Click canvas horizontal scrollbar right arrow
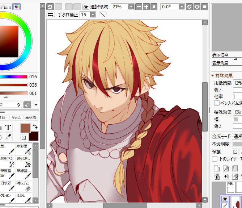The height and width of the screenshot is (208, 242). [199, 206]
